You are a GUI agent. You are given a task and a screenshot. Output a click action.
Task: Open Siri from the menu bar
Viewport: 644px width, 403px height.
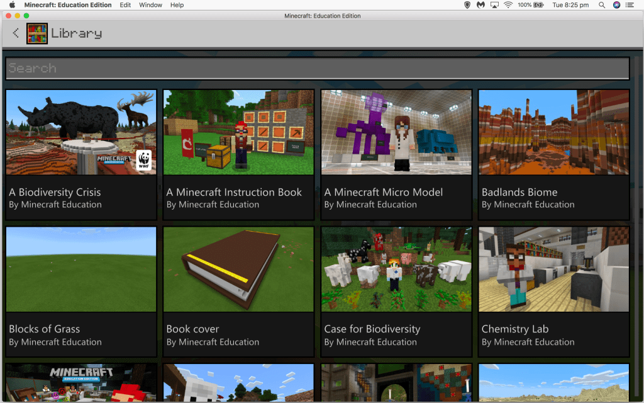pos(617,5)
